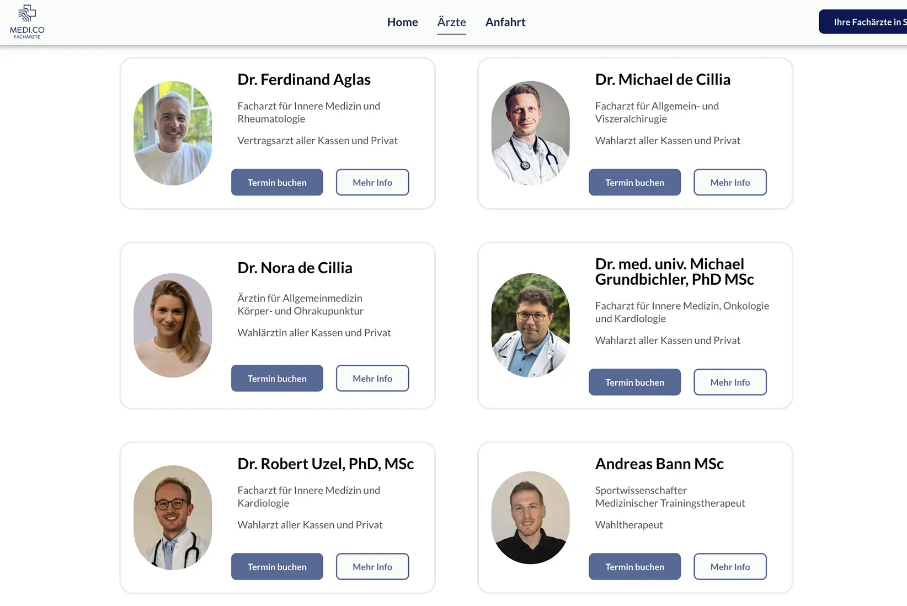Open the Anfahrt page
The height and width of the screenshot is (606, 907).
pyautogui.click(x=505, y=22)
